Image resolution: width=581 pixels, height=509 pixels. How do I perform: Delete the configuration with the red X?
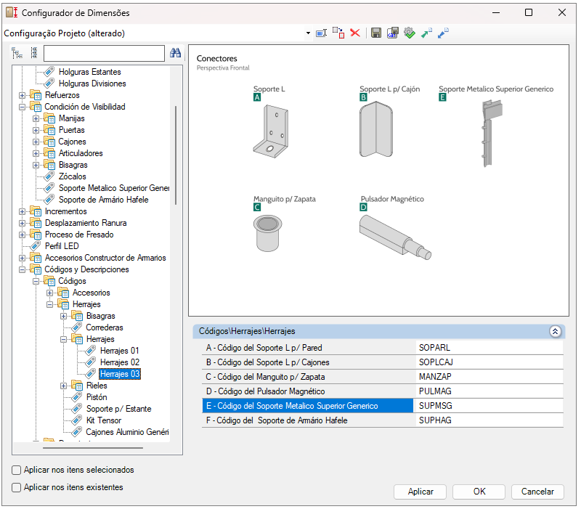click(355, 33)
